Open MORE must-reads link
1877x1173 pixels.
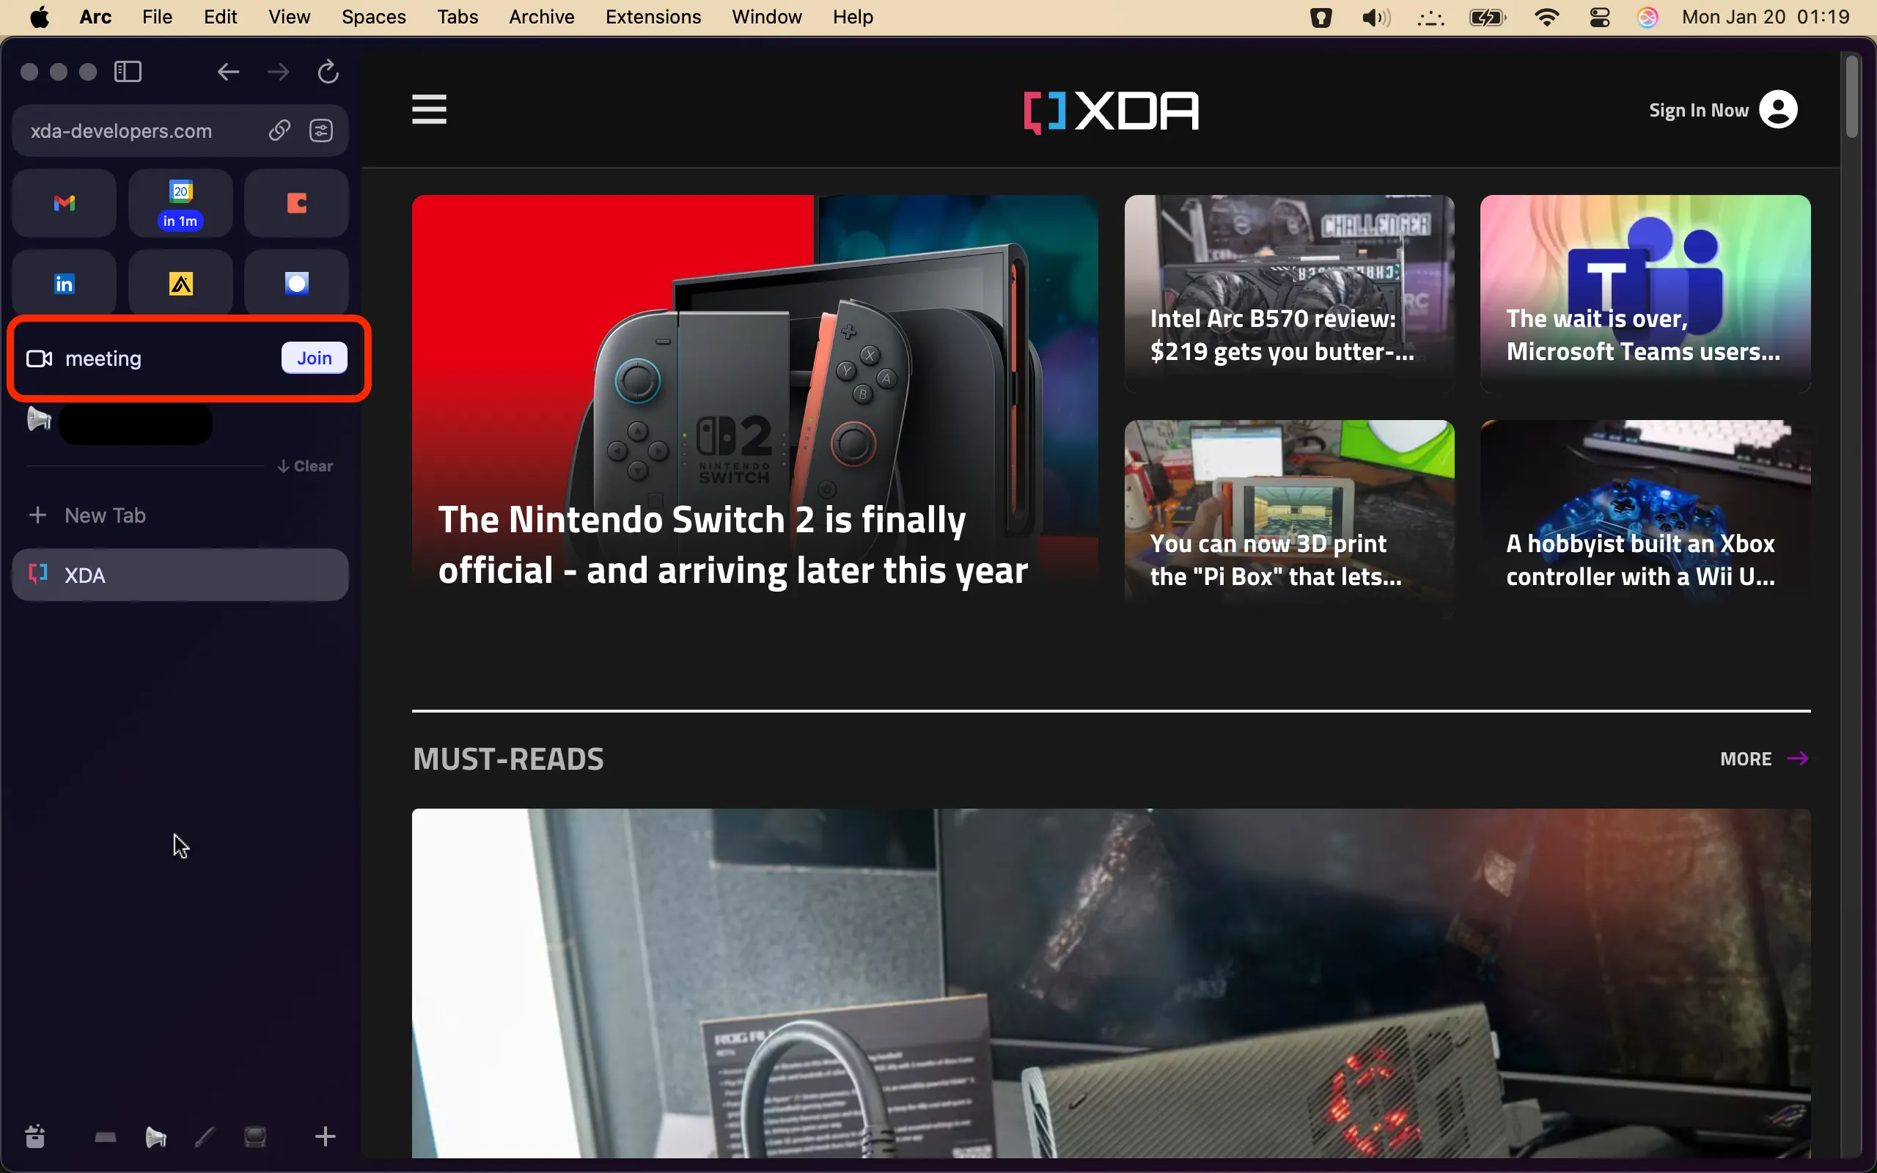tap(1764, 759)
